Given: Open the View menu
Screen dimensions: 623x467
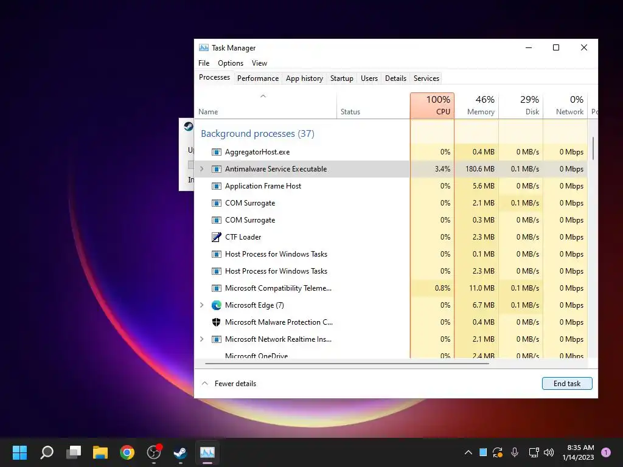Looking at the screenshot, I should 259,63.
